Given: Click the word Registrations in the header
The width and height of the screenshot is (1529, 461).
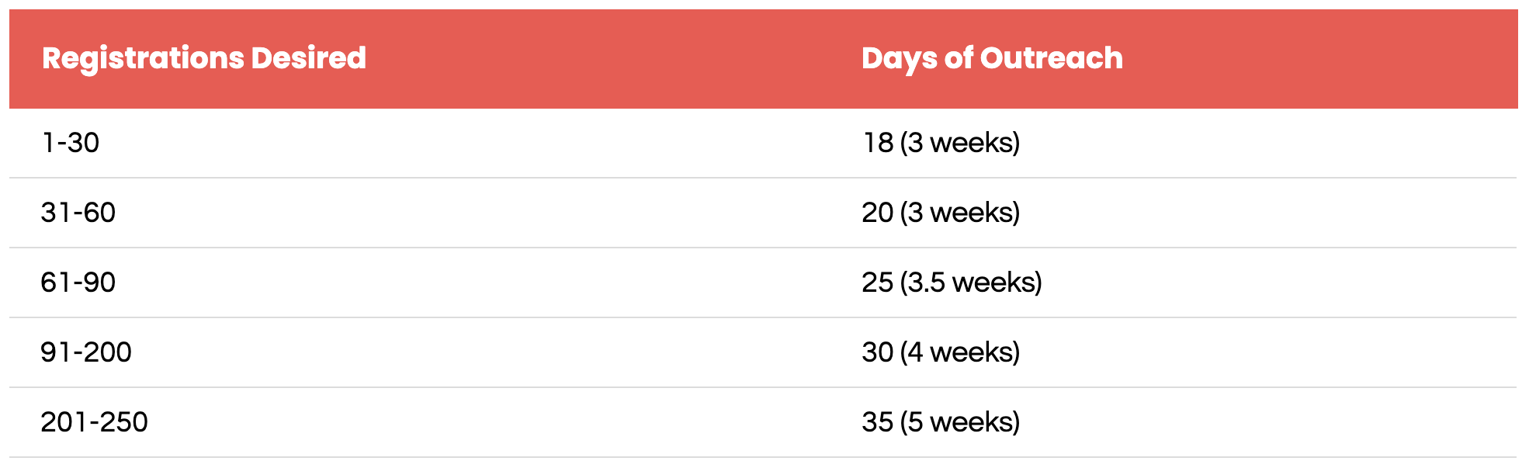Looking at the screenshot, I should coord(142,59).
